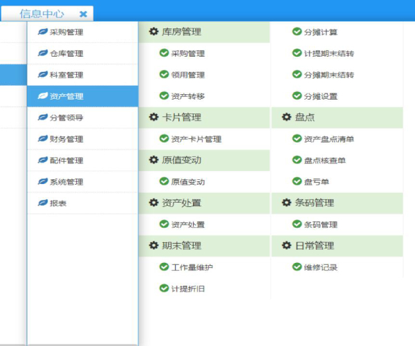Screen dimensions: 415x346
Task: Click the green check beside 资产转移
Action: [164, 96]
